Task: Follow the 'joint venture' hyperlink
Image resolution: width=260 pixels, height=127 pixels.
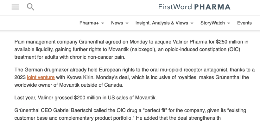Action: pyautogui.click(x=41, y=77)
